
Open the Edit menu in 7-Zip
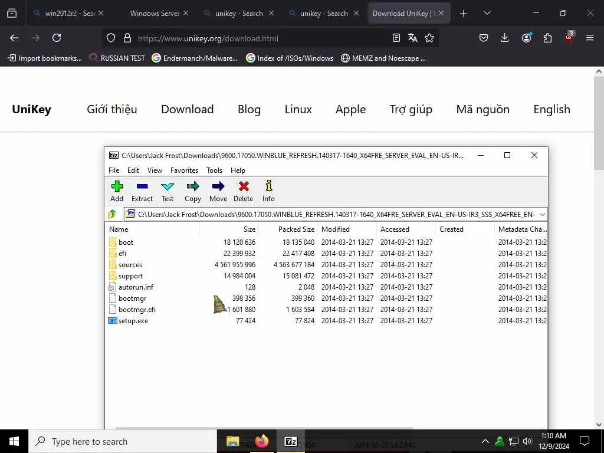(133, 170)
